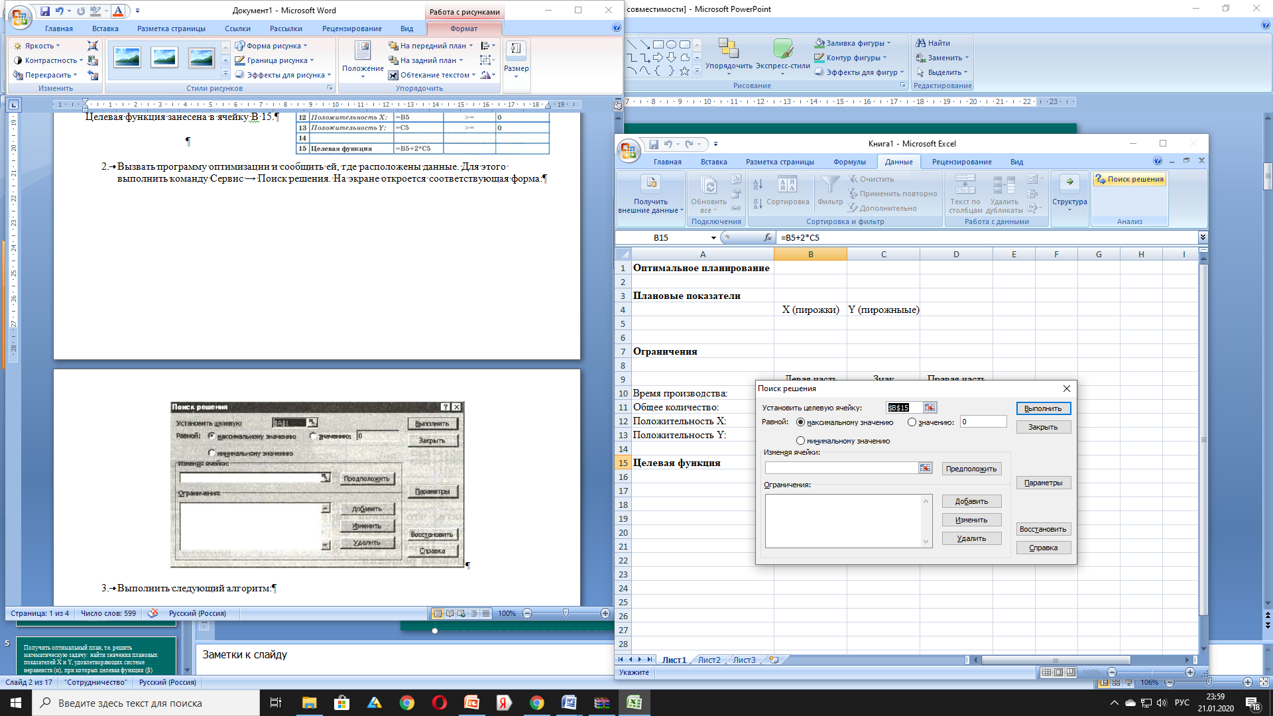Click the Текст по столбцам icon in Excel
Viewport: 1273px width, 716px height.
(965, 184)
